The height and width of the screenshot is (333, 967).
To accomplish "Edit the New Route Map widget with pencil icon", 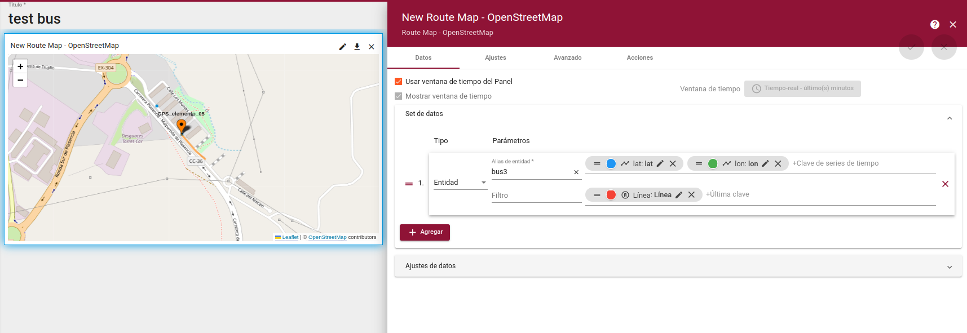I will (342, 47).
